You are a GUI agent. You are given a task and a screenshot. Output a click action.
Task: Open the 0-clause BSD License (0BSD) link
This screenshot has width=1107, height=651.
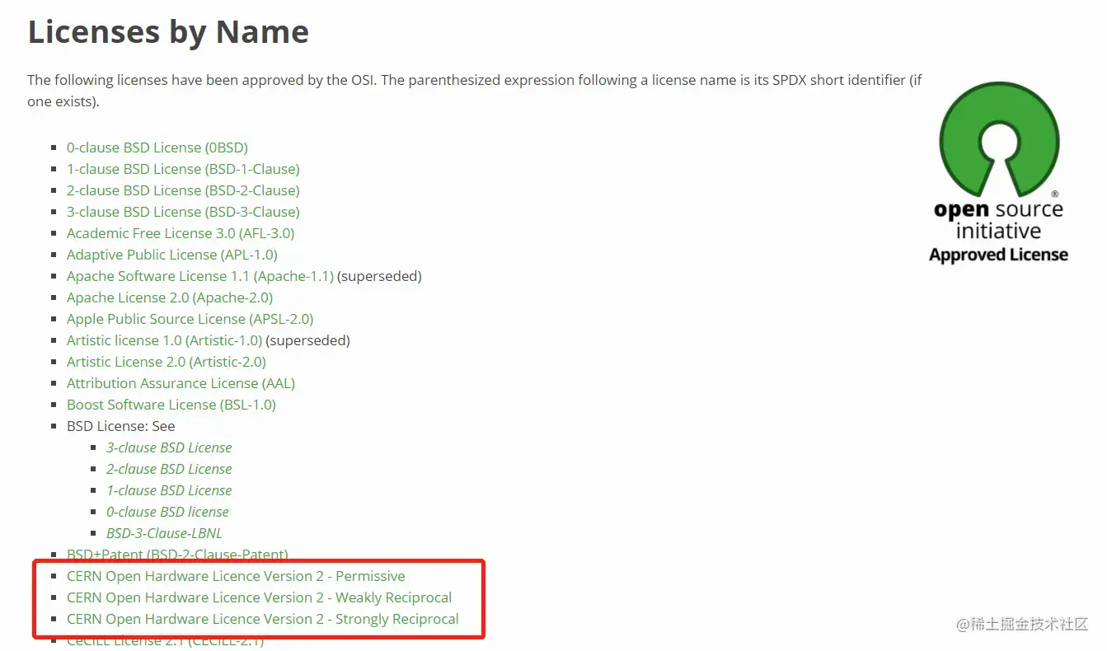157,148
